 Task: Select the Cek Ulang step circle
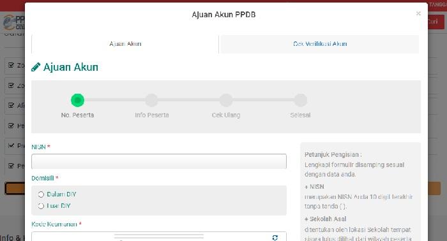[226, 100]
